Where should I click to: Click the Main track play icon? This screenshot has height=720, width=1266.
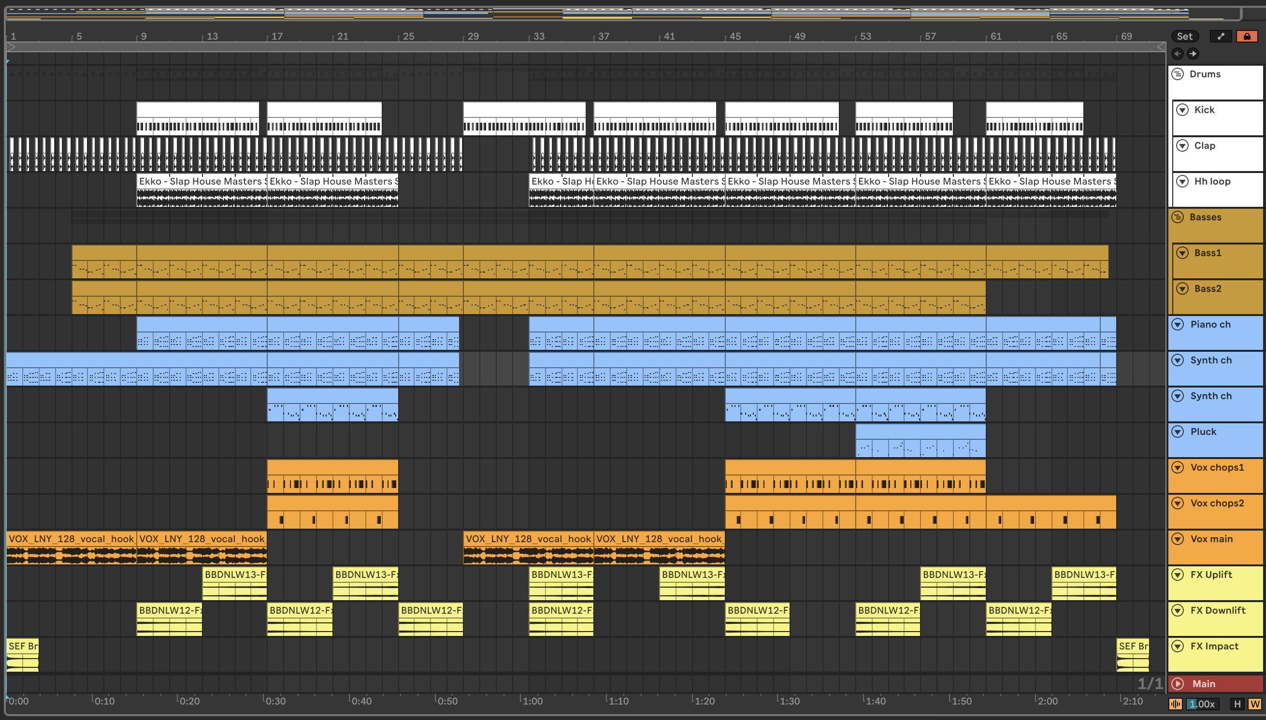pos(1178,684)
